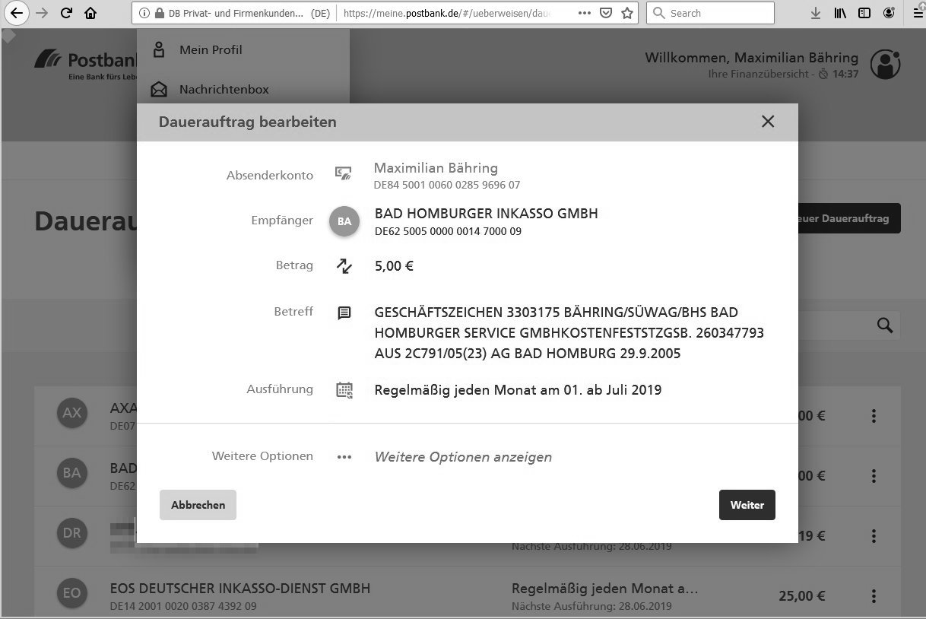Click the BA avatar in the background list

[x=71, y=473]
